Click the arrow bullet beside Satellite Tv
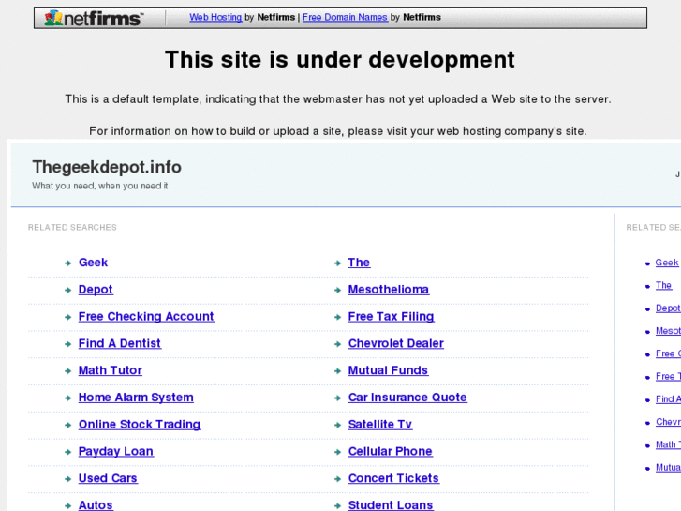681x511 pixels. pyautogui.click(x=337, y=425)
